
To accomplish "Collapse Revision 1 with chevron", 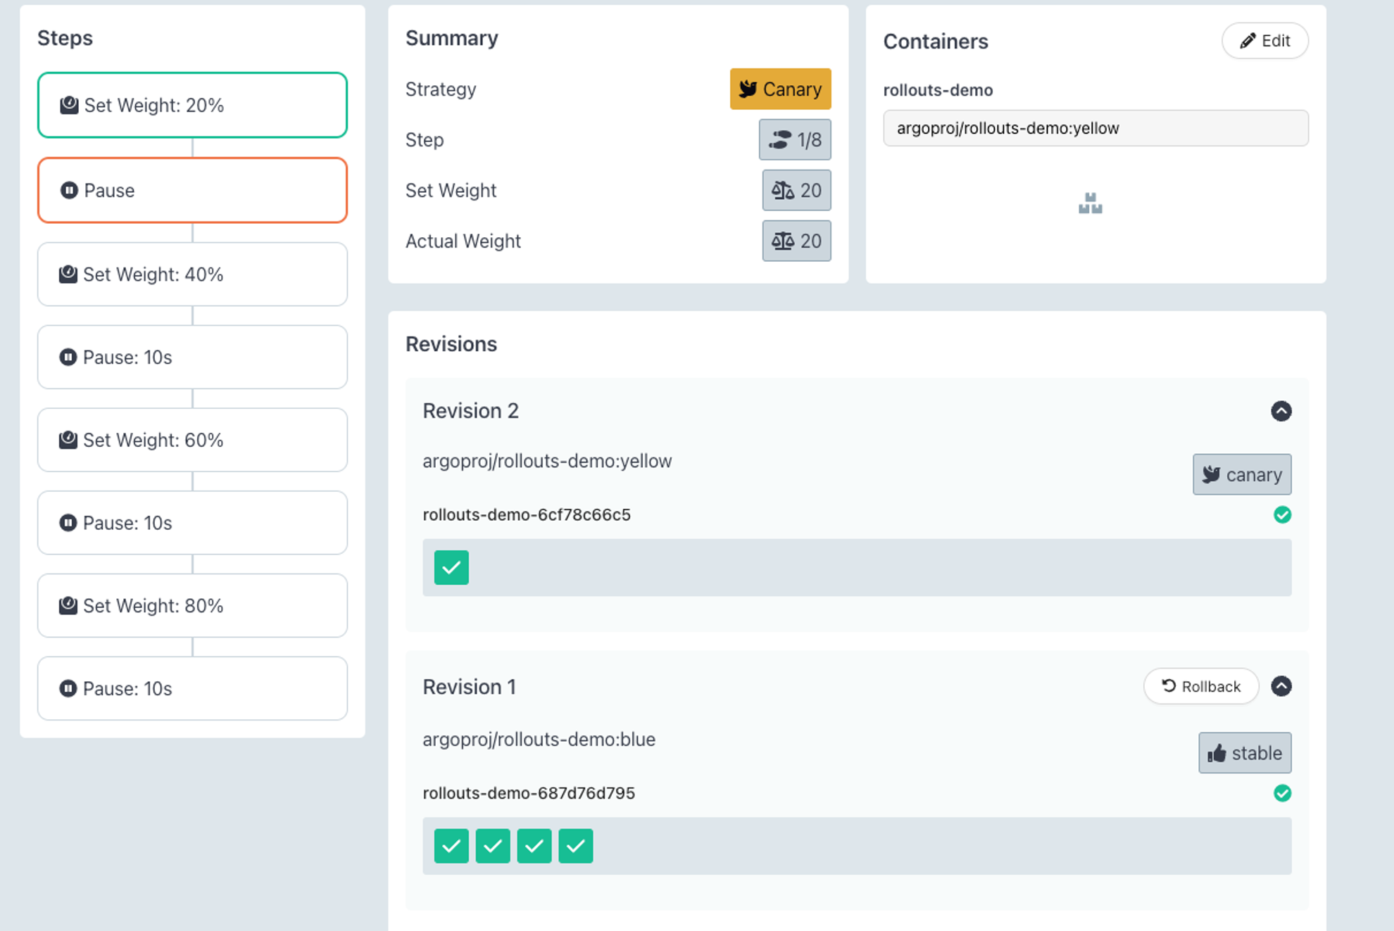I will pos(1281,686).
